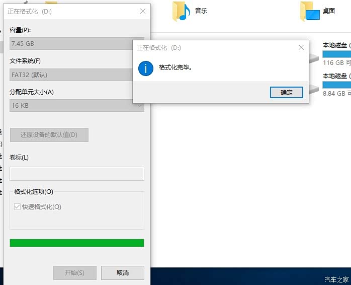The height and width of the screenshot is (285, 351).
Task: Click the 卷标(L) label
Action: 19,158
